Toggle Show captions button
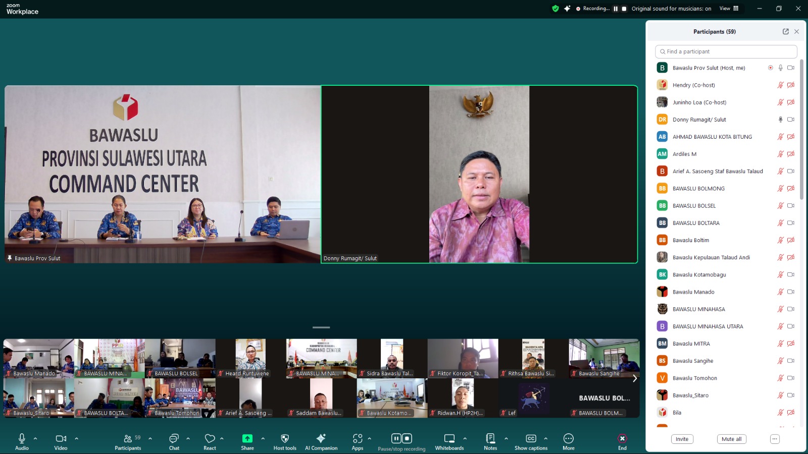Viewport: 808px width, 454px height. [x=531, y=438]
